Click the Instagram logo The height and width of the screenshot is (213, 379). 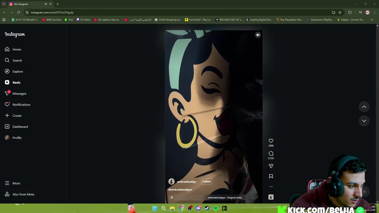click(x=15, y=34)
